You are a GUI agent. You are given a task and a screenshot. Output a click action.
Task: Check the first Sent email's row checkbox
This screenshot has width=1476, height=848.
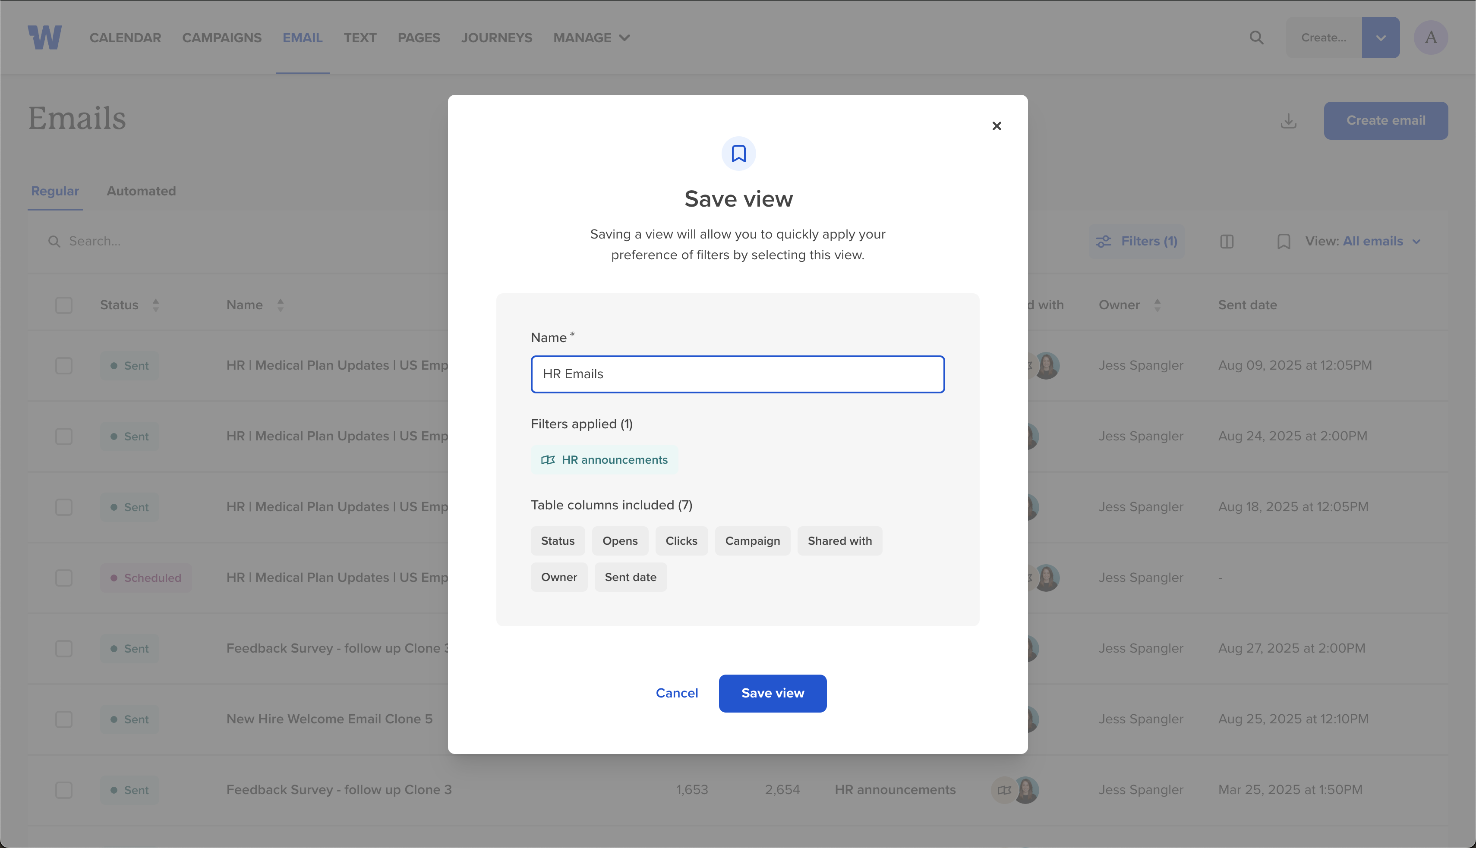pyautogui.click(x=63, y=365)
